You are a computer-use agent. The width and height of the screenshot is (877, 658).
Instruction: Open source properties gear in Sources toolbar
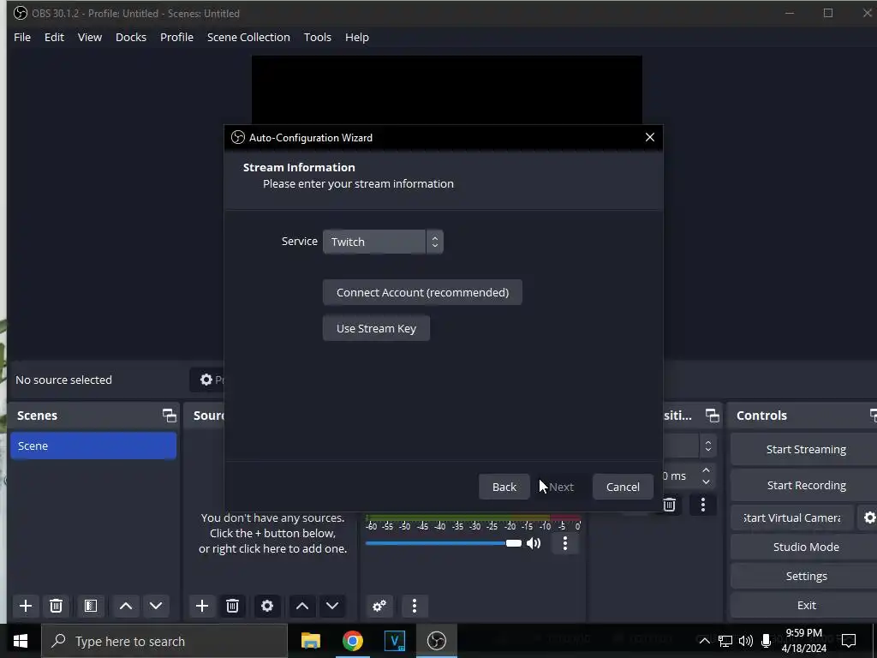click(267, 606)
